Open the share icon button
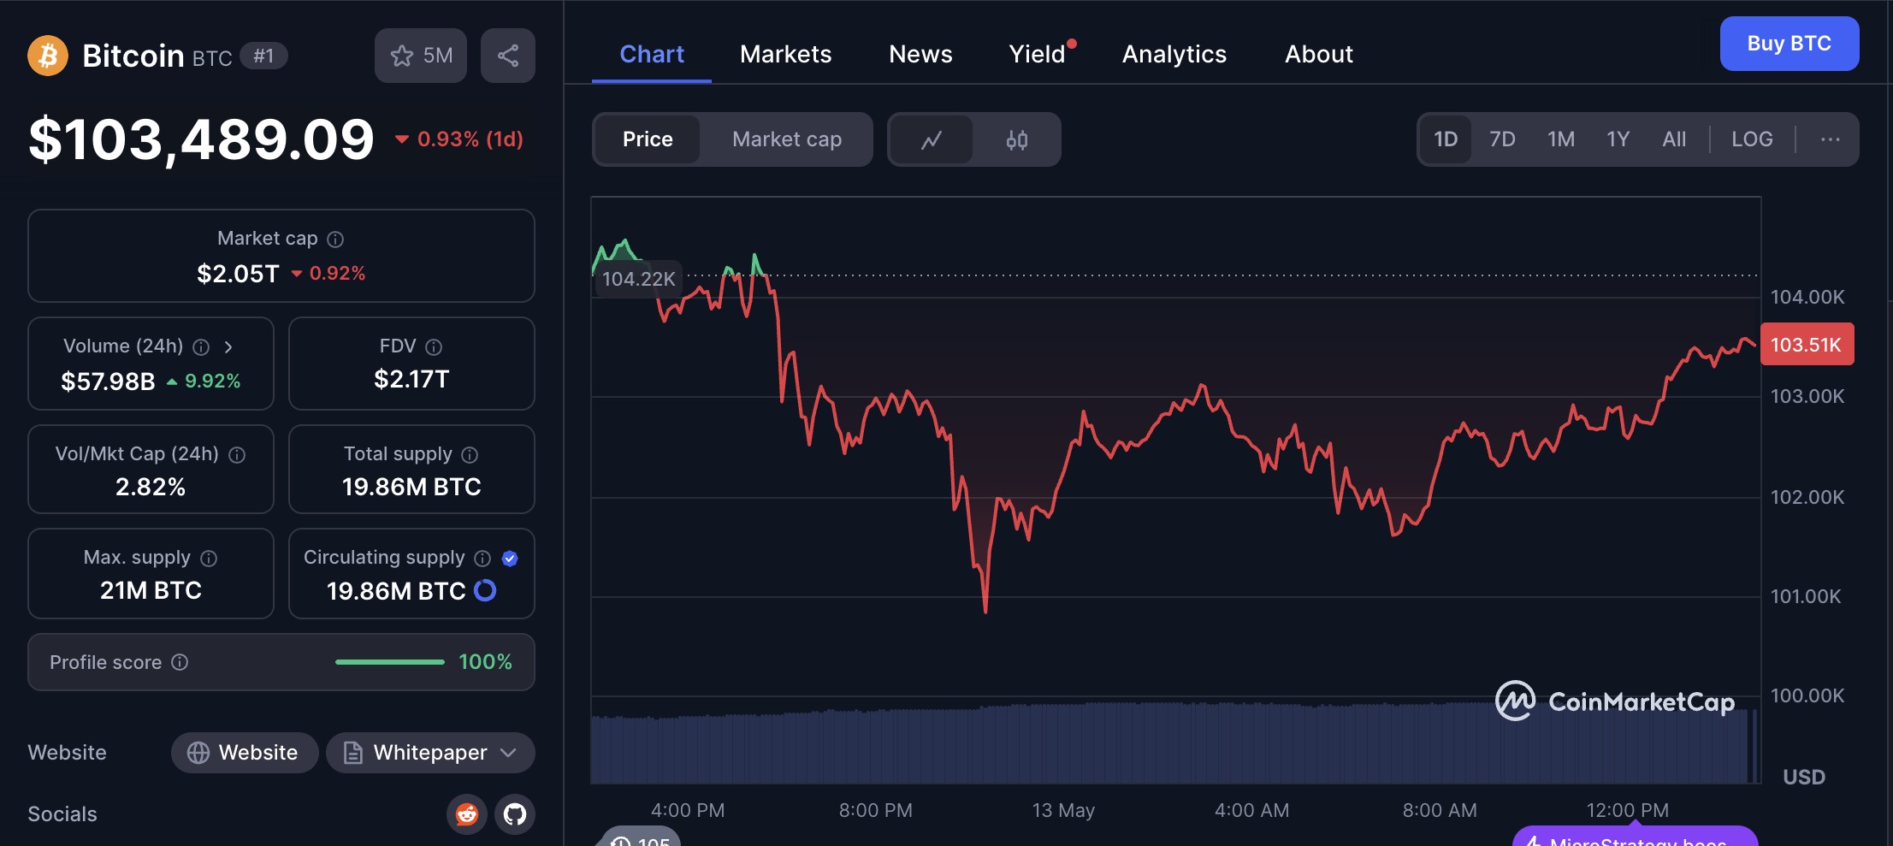The image size is (1893, 846). point(508,56)
